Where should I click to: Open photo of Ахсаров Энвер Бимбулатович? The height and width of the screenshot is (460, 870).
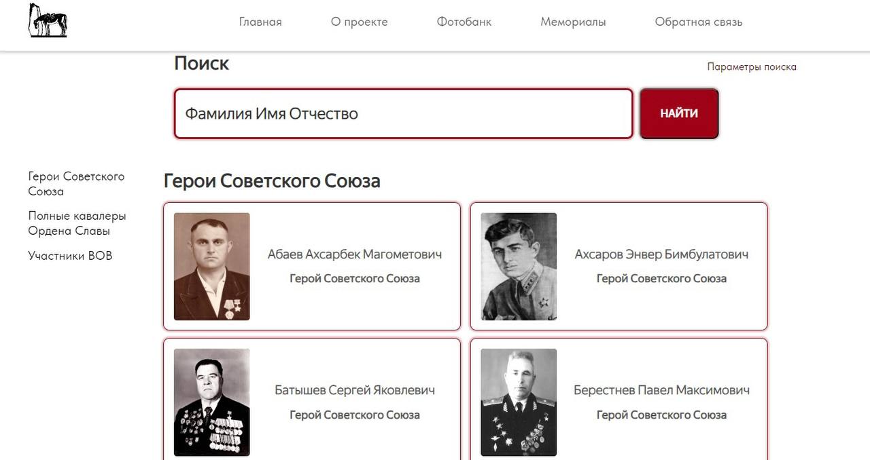(x=519, y=267)
